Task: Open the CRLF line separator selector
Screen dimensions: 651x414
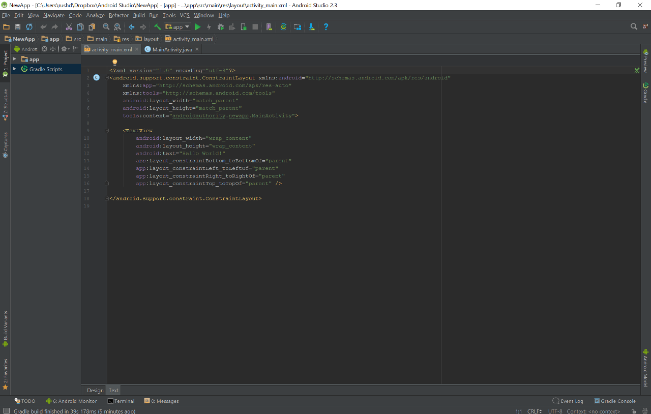Action: (x=535, y=411)
